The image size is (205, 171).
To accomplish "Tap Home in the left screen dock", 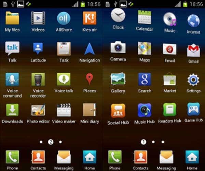I will (x=90, y=157).
